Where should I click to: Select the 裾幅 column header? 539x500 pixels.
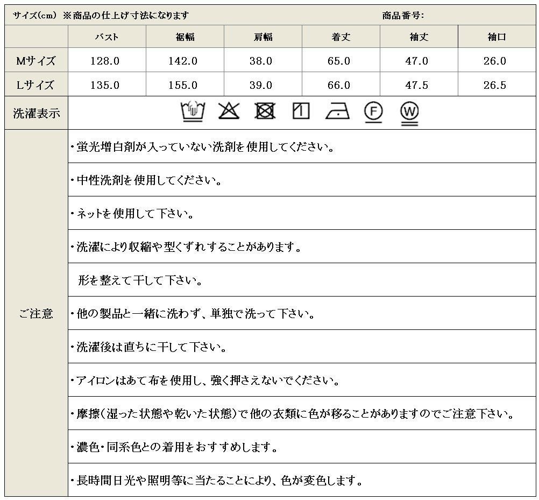(185, 37)
